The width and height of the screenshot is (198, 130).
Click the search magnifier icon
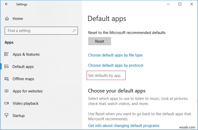74,30
